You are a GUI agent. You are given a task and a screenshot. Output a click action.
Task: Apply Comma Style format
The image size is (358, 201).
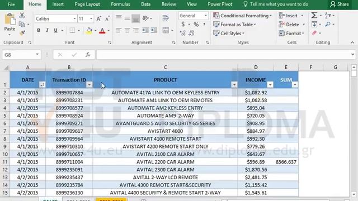(x=204, y=24)
